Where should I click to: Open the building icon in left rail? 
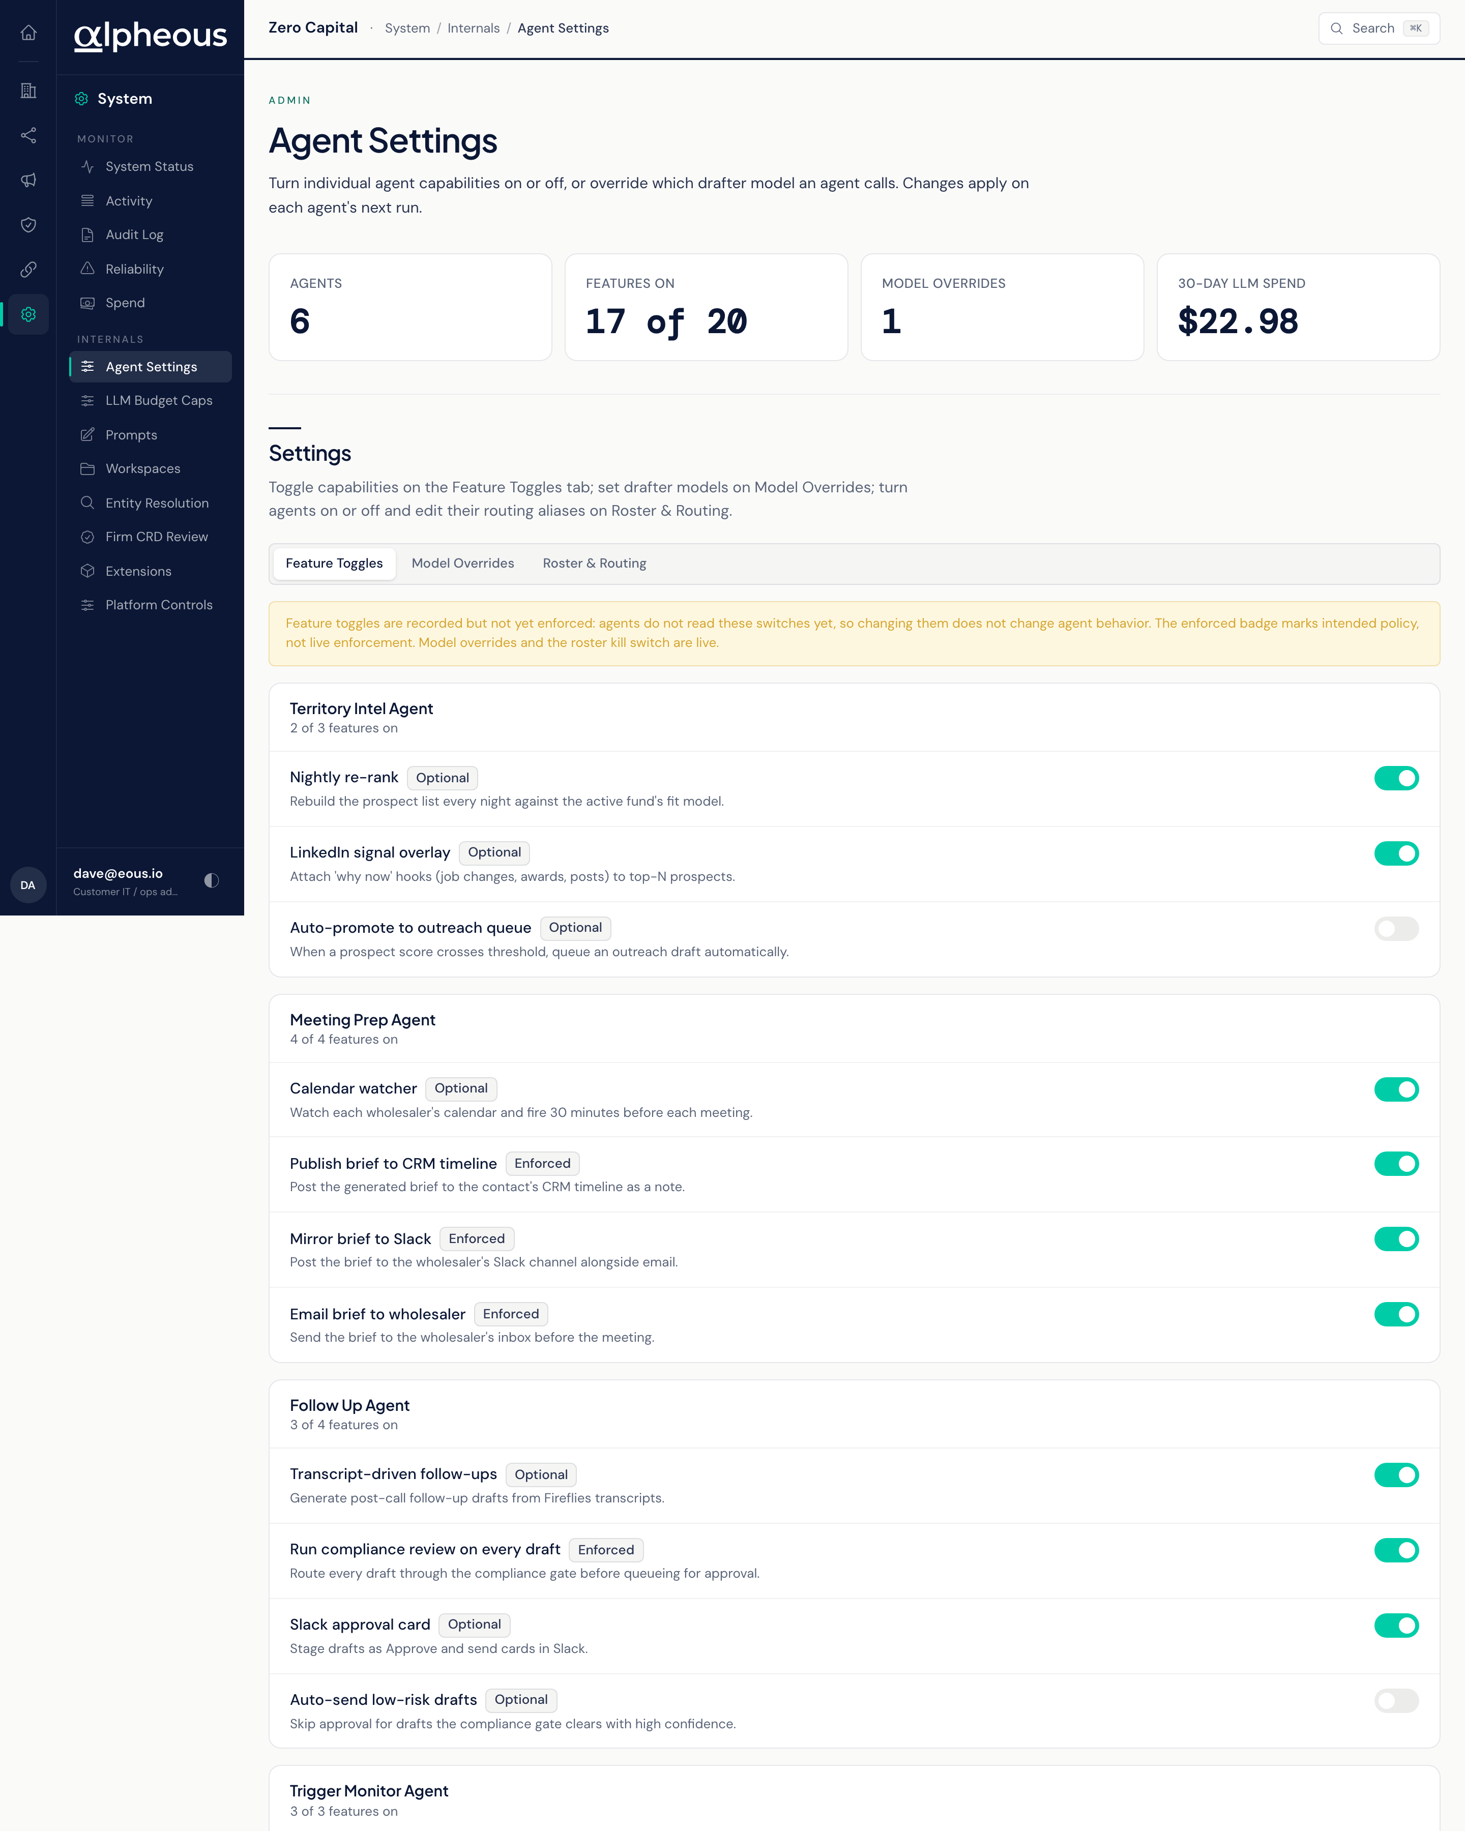[28, 90]
